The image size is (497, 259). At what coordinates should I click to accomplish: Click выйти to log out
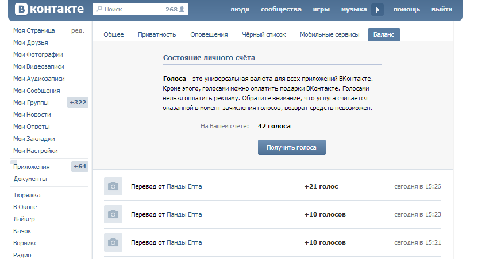tap(441, 10)
